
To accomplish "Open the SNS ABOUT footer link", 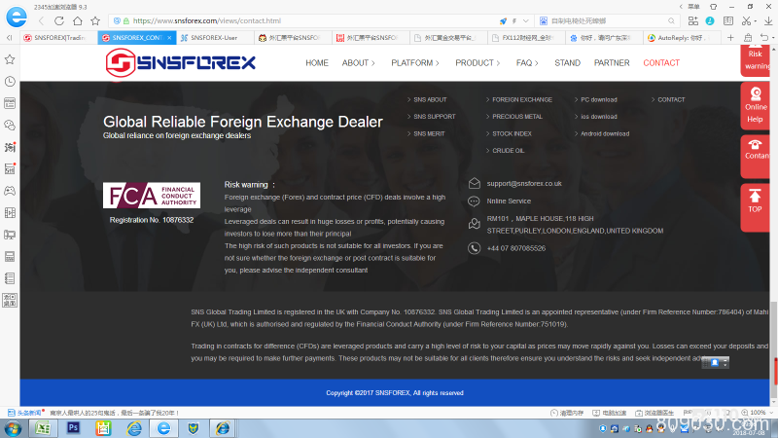I will pyautogui.click(x=430, y=100).
